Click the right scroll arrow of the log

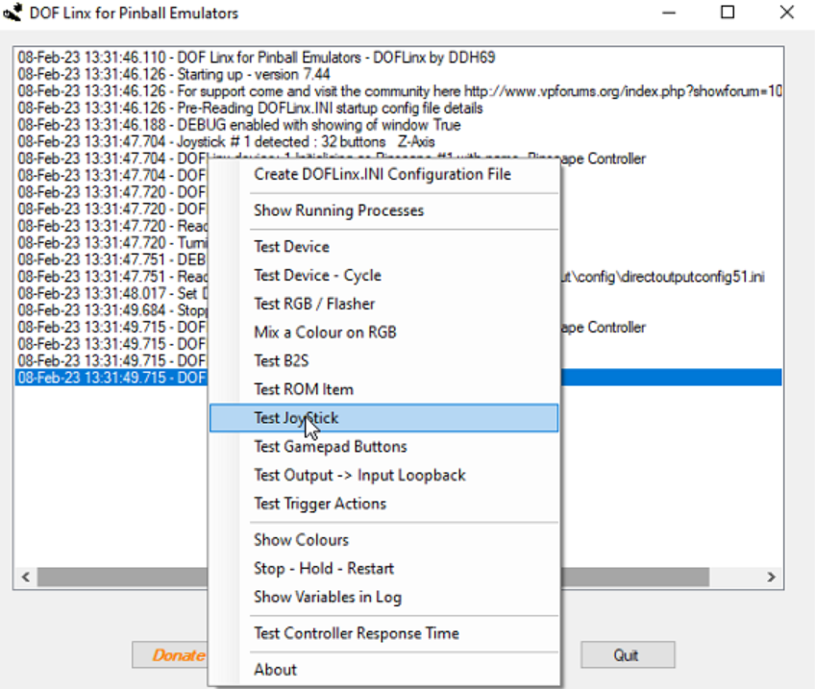click(x=772, y=577)
